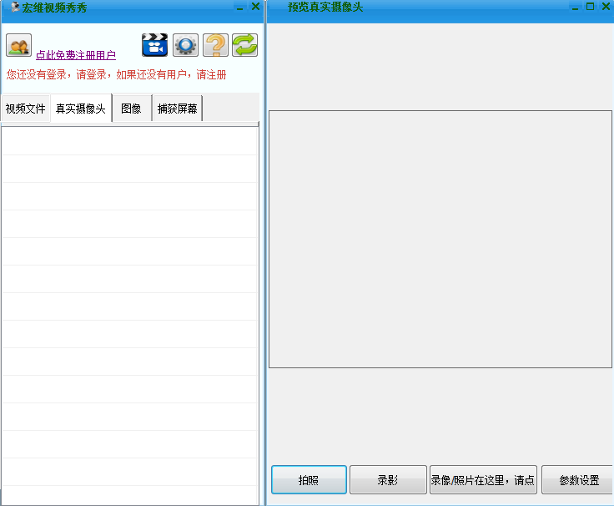Open settings via the gear icon

[185, 45]
